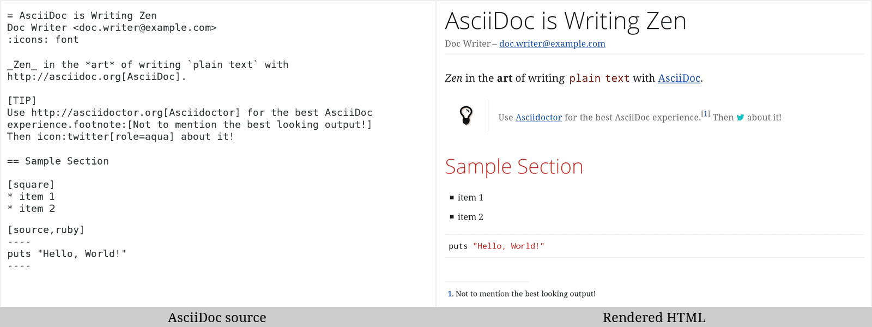
Task: Click the ":icons: font" attribute line in source
Action: 43,40
